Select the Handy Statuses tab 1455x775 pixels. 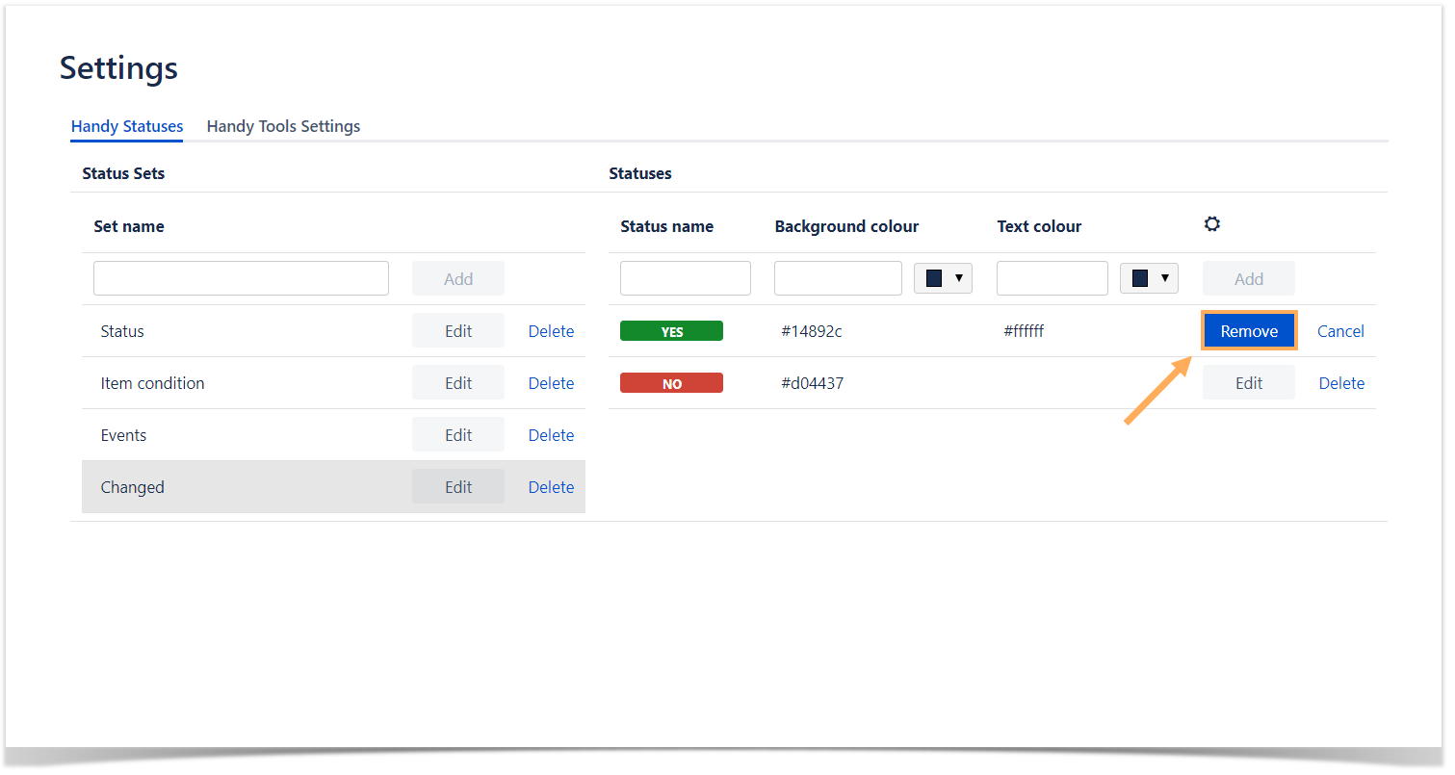[127, 126]
